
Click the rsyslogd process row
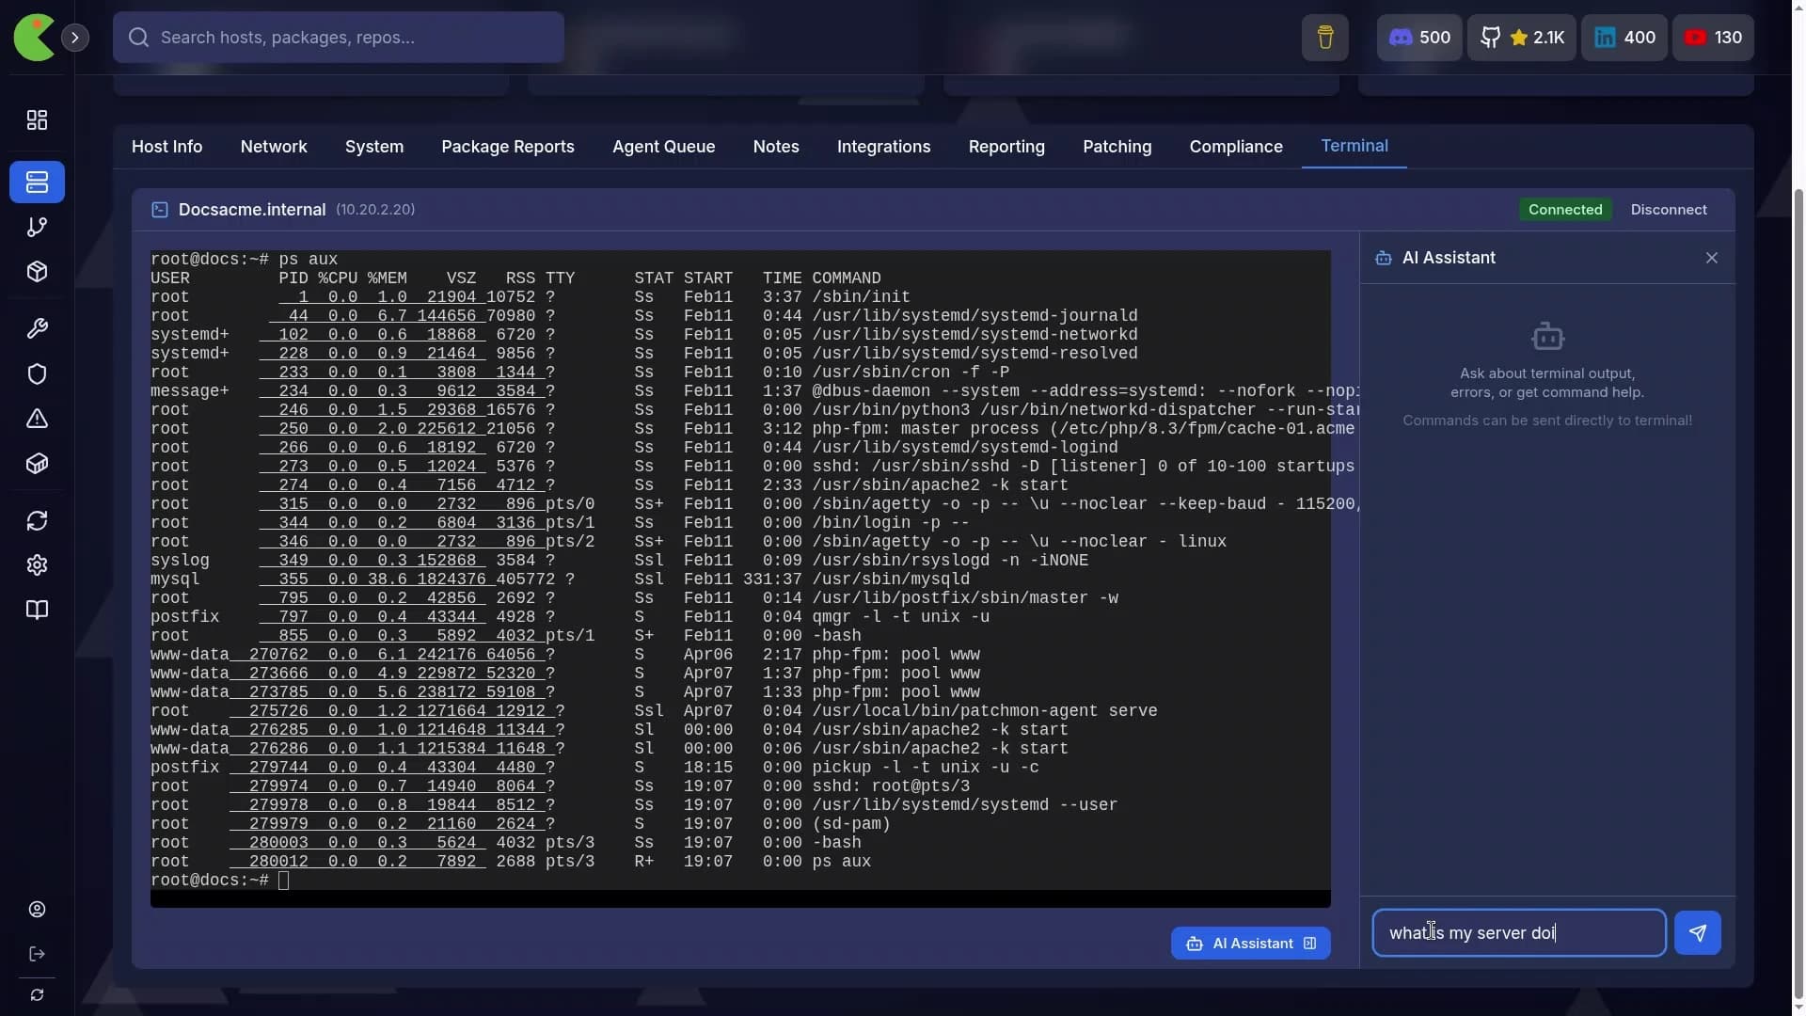(619, 561)
